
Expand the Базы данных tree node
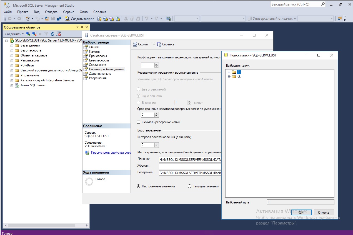11,45
